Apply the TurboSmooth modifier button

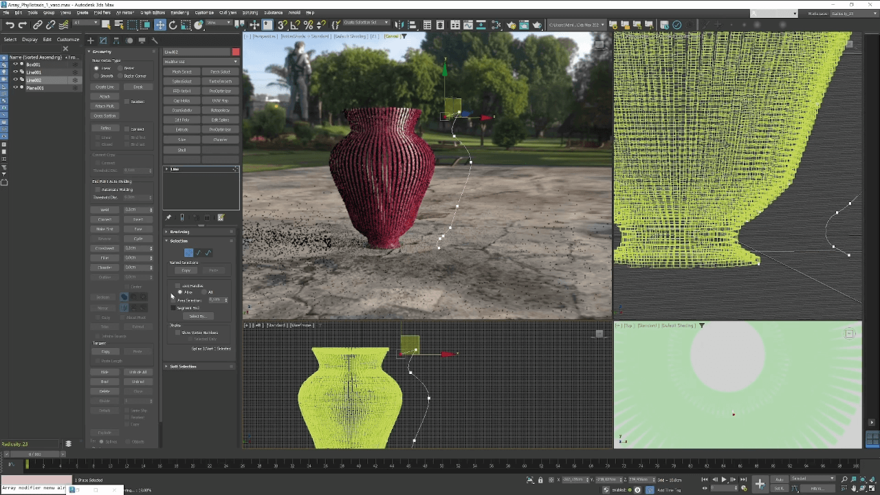click(x=220, y=81)
